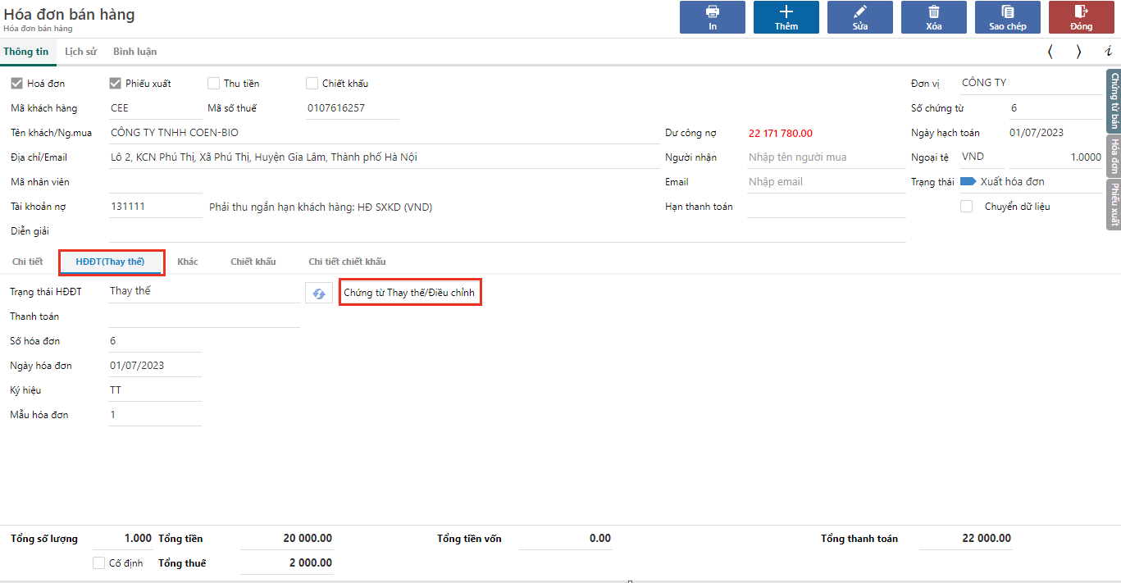Viewport: 1121px width, 583px height.
Task: Click the Thêm plus icon button
Action: [786, 17]
